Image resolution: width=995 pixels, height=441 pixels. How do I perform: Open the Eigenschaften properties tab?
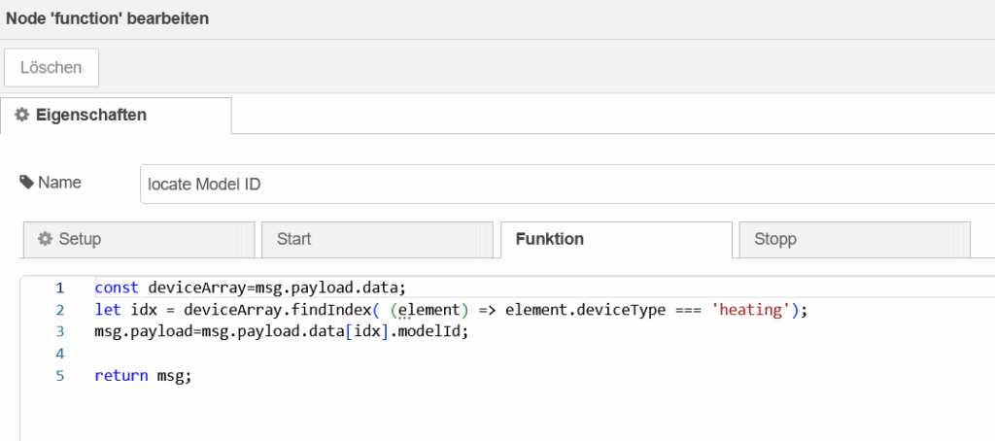pyautogui.click(x=116, y=115)
